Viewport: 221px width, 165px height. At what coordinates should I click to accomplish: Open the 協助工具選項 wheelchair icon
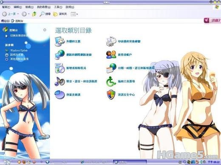[x=111, y=81]
